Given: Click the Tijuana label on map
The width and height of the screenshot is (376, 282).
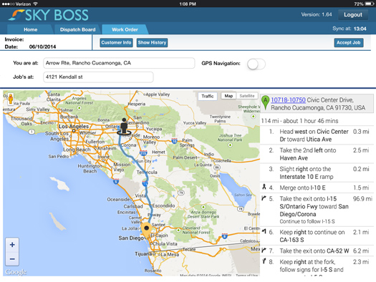Looking at the screenshot, I should point(143,253).
